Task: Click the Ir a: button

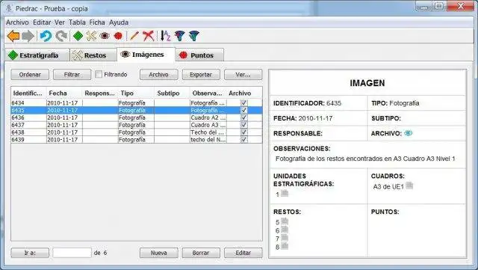Action: (x=30, y=253)
